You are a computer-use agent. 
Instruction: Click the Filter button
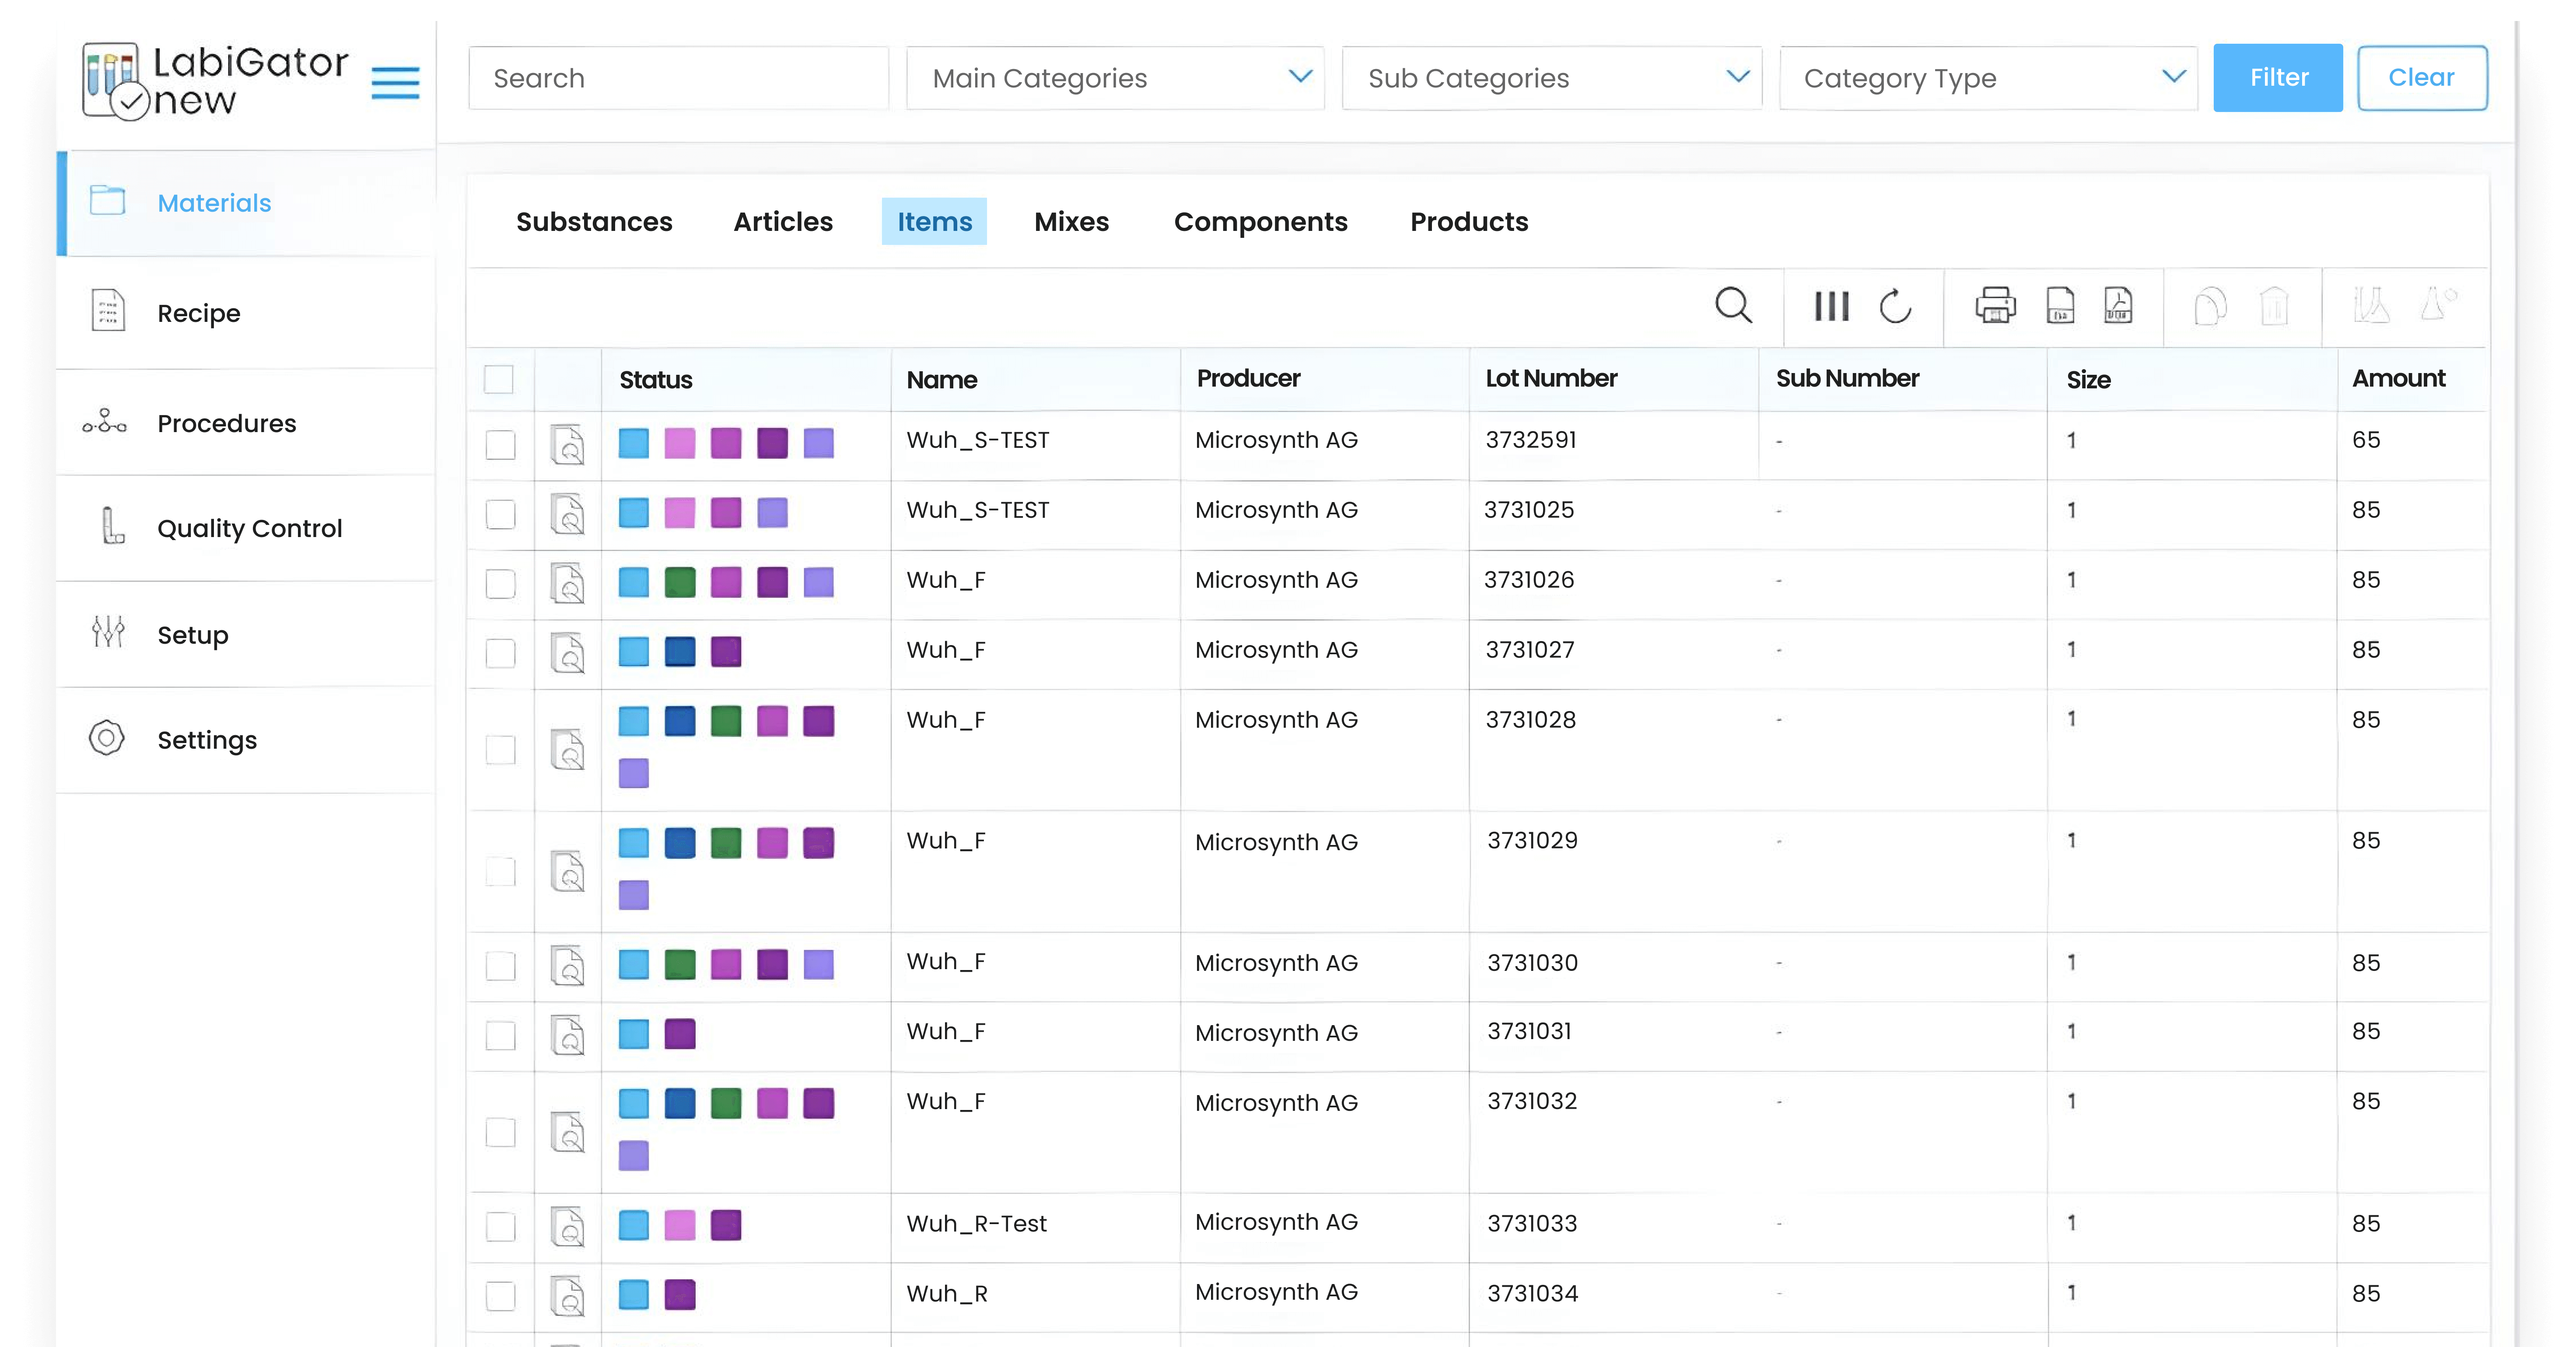[2277, 78]
